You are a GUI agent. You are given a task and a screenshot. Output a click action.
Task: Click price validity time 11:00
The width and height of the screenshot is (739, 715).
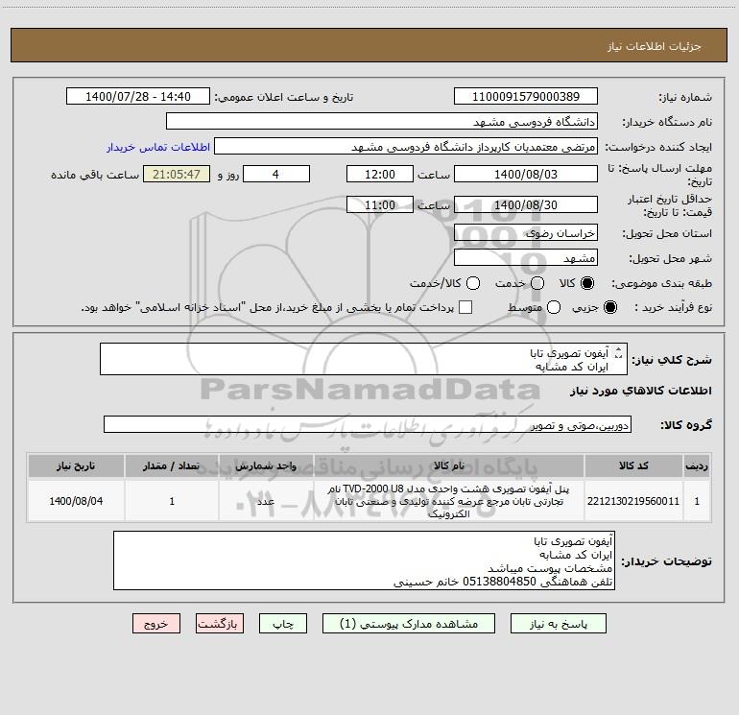click(x=380, y=204)
